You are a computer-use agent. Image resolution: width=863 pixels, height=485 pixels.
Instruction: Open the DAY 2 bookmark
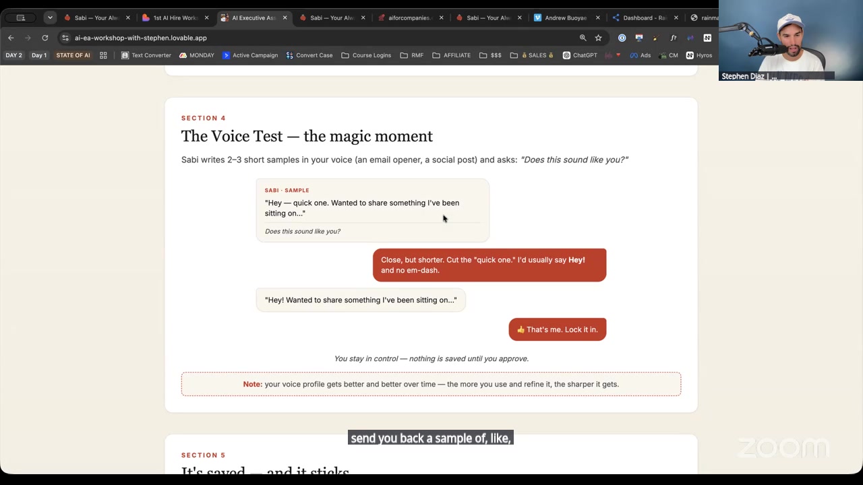13,55
